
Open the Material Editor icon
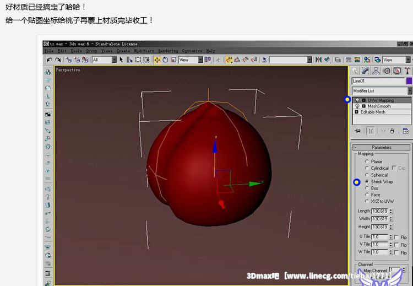click(367, 60)
